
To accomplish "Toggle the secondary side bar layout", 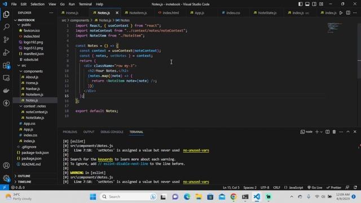I will click(x=314, y=4).
